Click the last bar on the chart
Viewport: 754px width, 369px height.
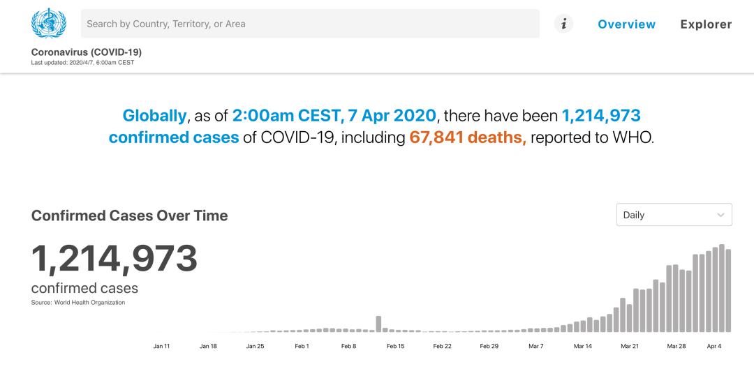(728, 291)
